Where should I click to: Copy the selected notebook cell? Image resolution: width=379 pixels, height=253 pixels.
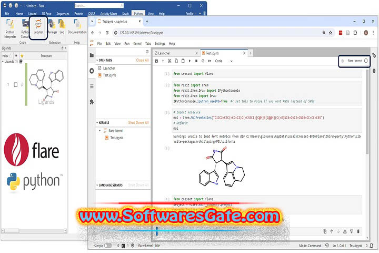pos(176,61)
